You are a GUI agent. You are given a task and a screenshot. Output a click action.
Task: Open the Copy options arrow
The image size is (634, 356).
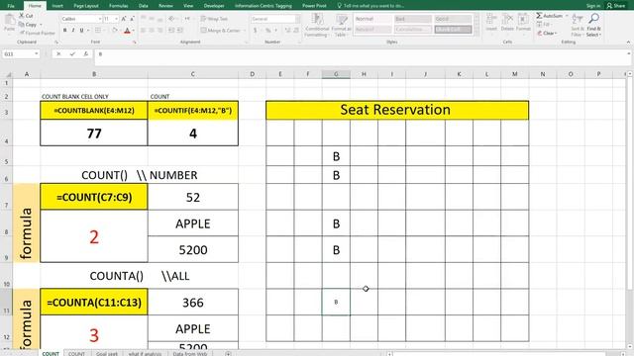click(41, 25)
